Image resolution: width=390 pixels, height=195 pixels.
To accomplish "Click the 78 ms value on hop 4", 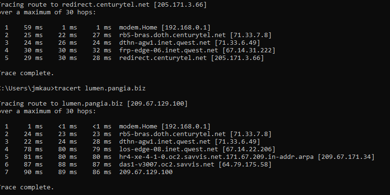I will pos(33,149).
